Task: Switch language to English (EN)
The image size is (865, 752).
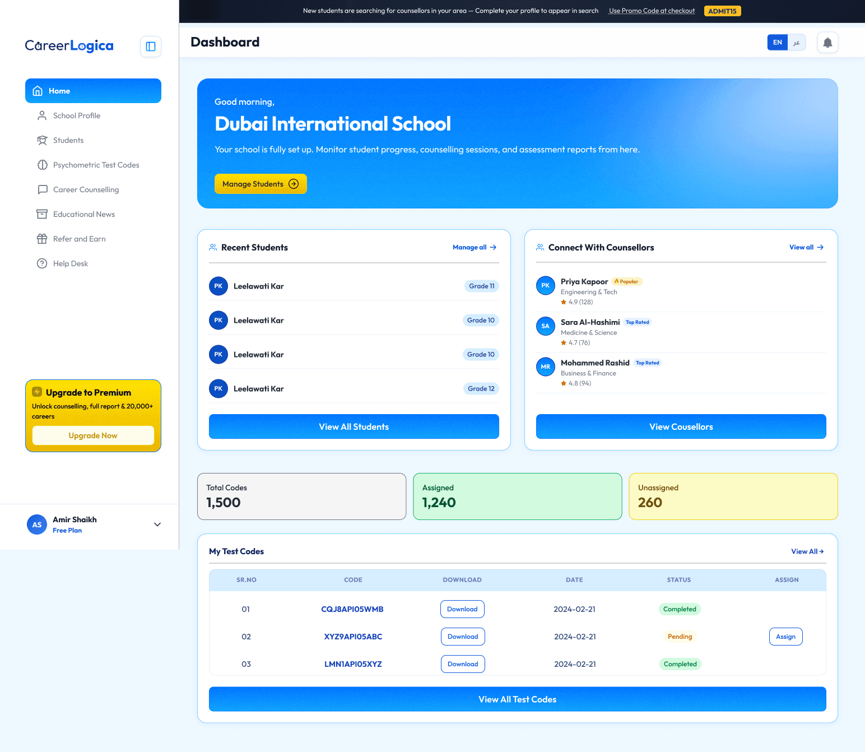Action: (x=778, y=43)
